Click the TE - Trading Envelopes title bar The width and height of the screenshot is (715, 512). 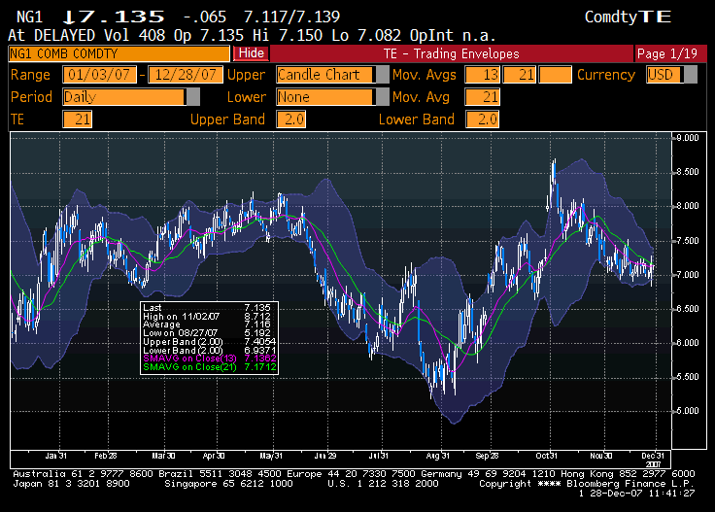click(451, 53)
